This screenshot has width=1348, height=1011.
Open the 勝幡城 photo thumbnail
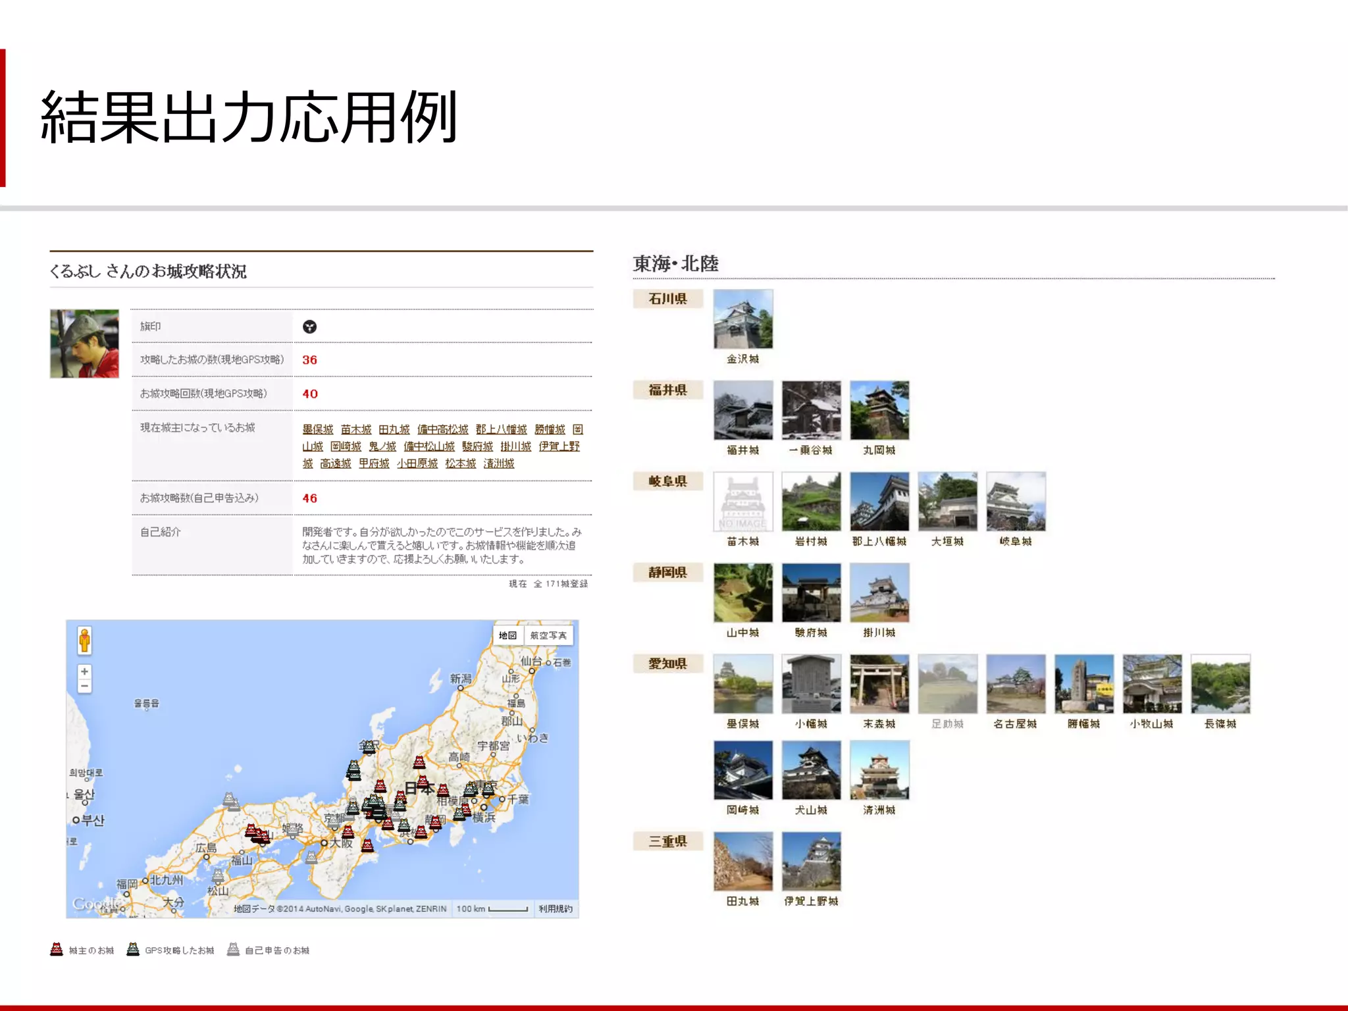coord(1084,684)
